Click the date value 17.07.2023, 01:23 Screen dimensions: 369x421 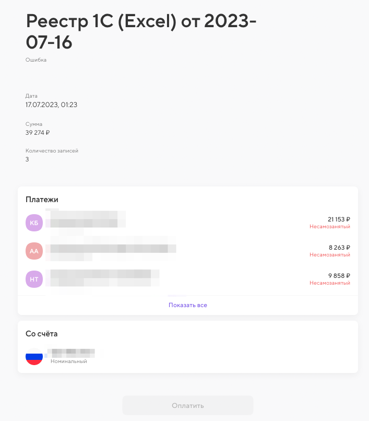[52, 105]
